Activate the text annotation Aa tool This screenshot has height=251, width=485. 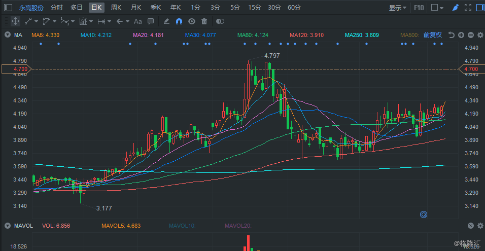click(137, 21)
